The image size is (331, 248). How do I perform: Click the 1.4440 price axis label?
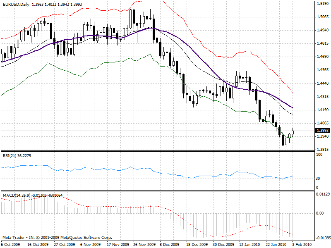321,83
